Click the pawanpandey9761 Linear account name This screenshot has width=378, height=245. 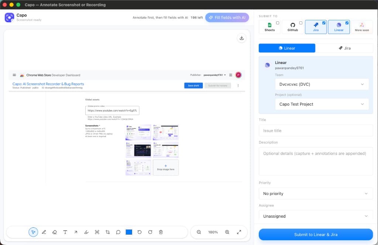(289, 68)
